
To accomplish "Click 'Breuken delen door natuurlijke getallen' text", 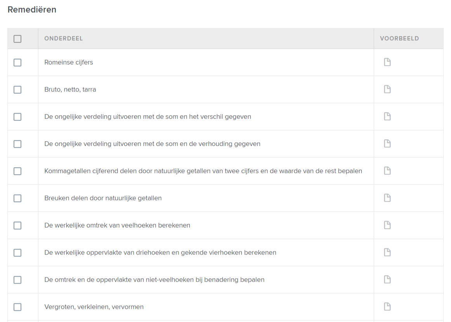I will pyautogui.click(x=103, y=198).
